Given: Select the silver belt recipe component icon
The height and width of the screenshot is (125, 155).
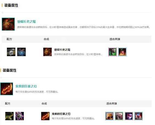Looking at the screenshot, I should pos(11,52).
